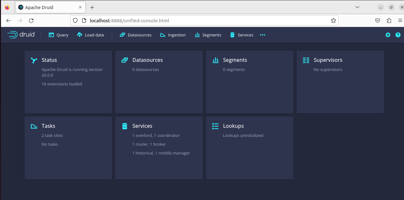Click the Services card database icon
The height and width of the screenshot is (200, 404).
pos(125,126)
